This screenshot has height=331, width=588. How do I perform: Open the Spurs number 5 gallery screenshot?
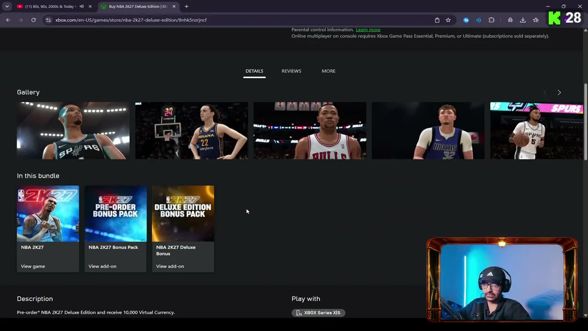point(537,131)
